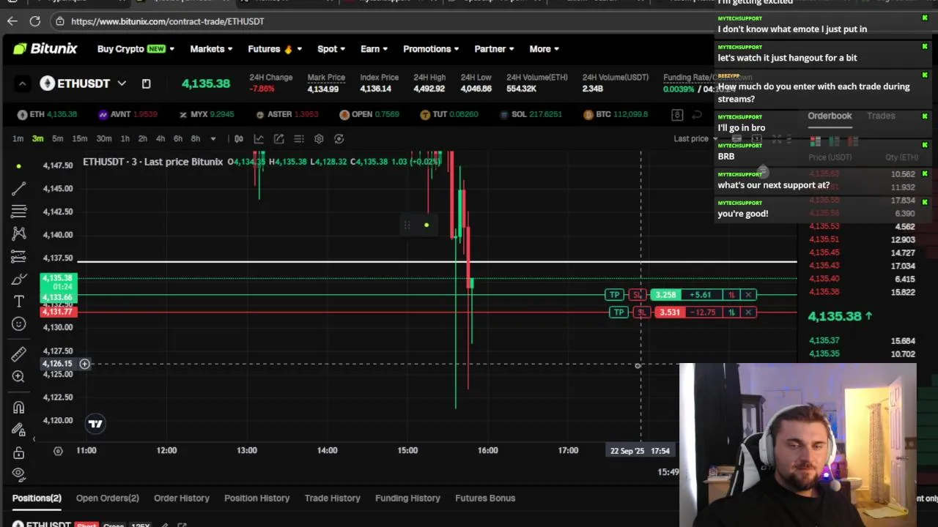Open indicators chart icon in toolbar
Viewport: 938px width, 527px height.
[x=259, y=138]
